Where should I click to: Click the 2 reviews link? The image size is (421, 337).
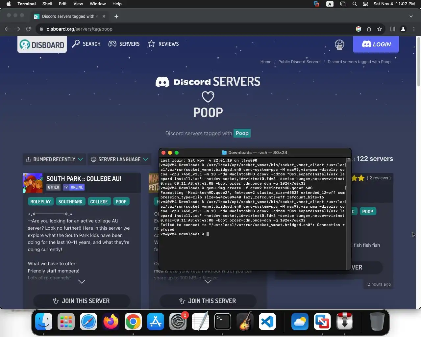[379, 178]
